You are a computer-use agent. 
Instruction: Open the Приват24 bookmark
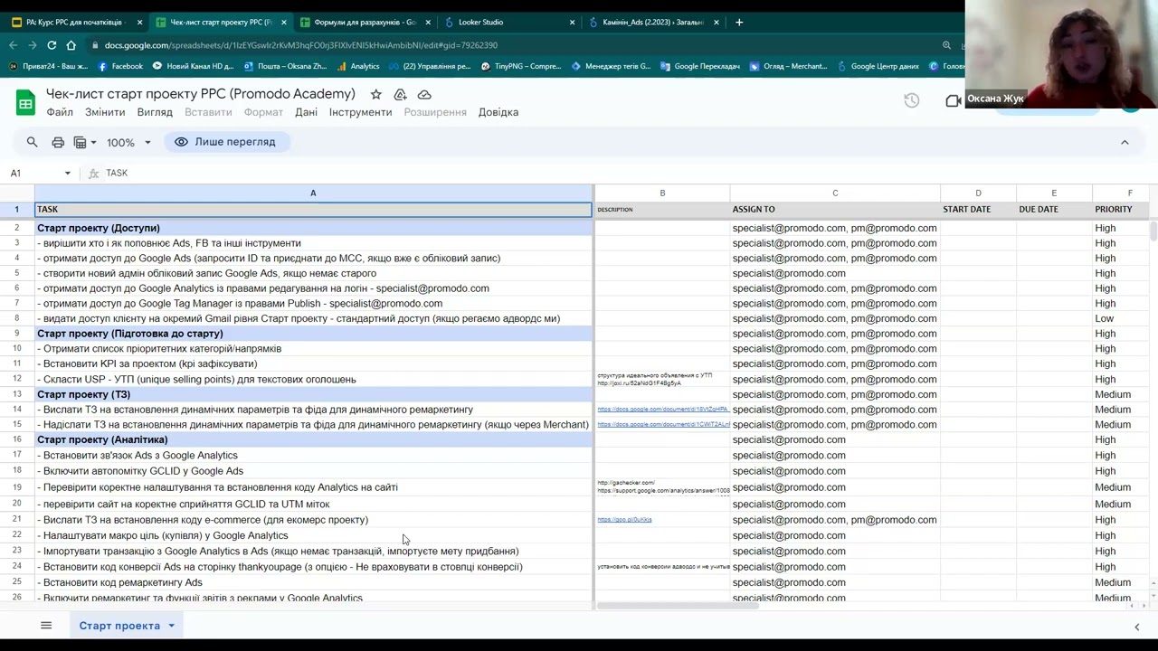(48, 66)
